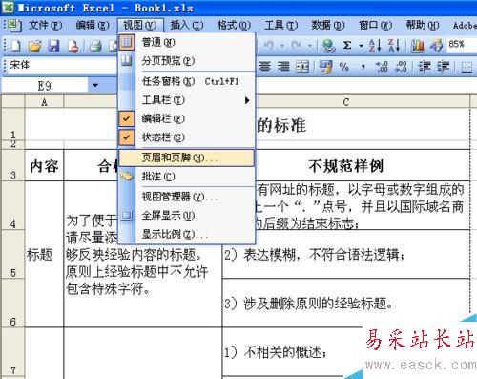Click the Align right icon
The width and height of the screenshot is (477, 379).
(283, 66)
